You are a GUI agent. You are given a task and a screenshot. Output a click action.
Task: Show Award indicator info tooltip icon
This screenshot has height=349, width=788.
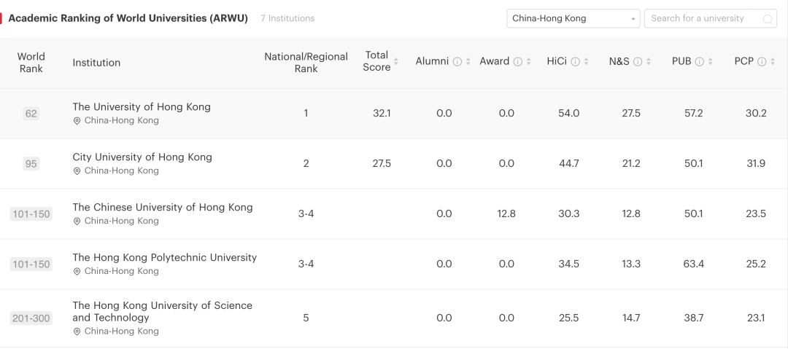point(517,62)
